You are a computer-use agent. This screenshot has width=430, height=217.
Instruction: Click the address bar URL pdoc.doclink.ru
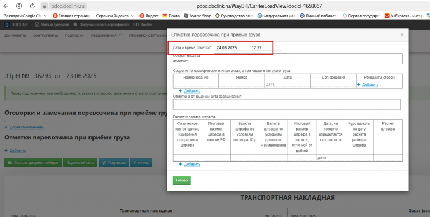68,6
